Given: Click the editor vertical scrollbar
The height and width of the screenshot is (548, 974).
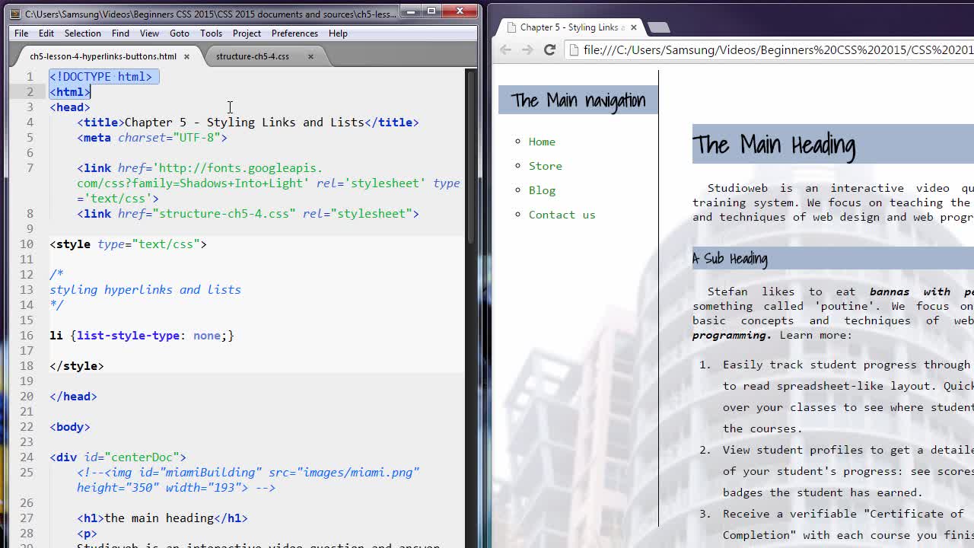Looking at the screenshot, I should tap(471, 158).
